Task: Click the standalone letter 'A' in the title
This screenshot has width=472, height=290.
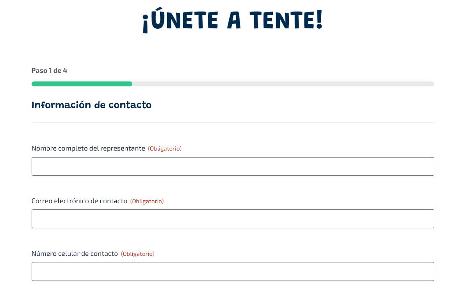Action: pyautogui.click(x=234, y=20)
